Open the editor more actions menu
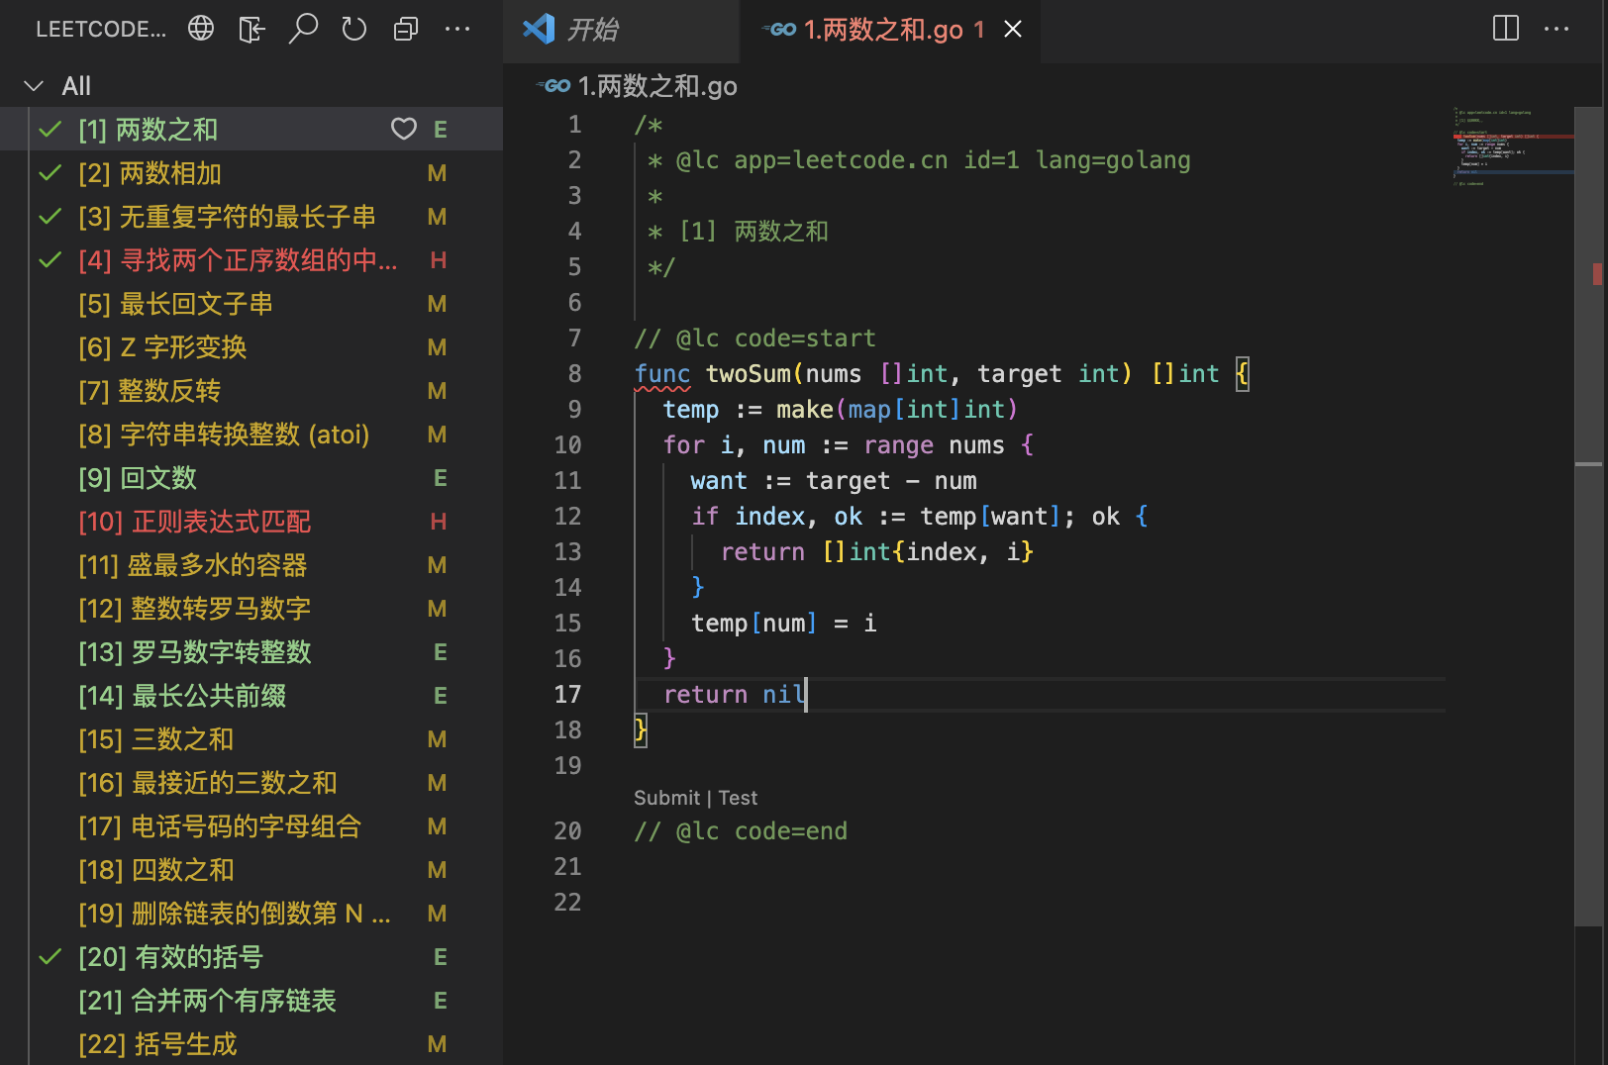 tap(1557, 29)
